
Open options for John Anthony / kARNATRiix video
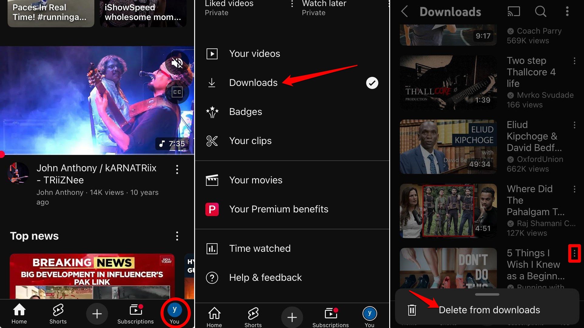coord(177,169)
